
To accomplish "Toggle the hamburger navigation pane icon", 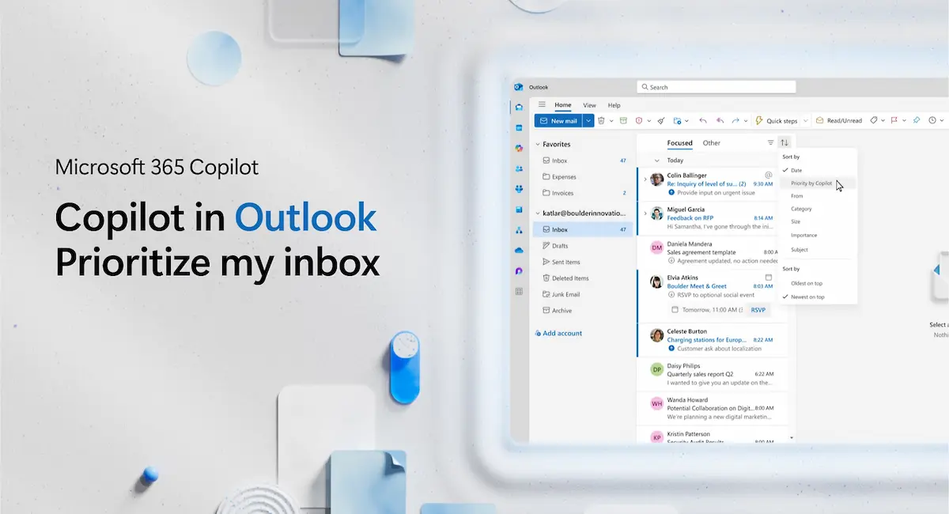I will pos(542,104).
